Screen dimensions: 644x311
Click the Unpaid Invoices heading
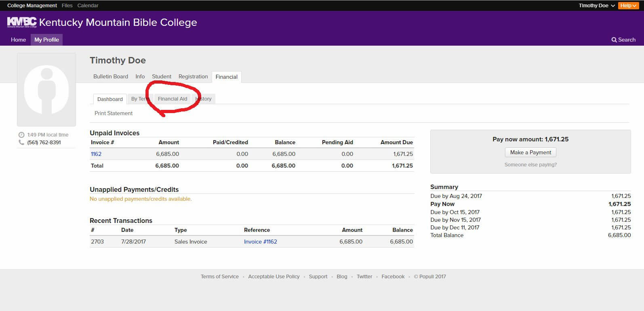115,133
